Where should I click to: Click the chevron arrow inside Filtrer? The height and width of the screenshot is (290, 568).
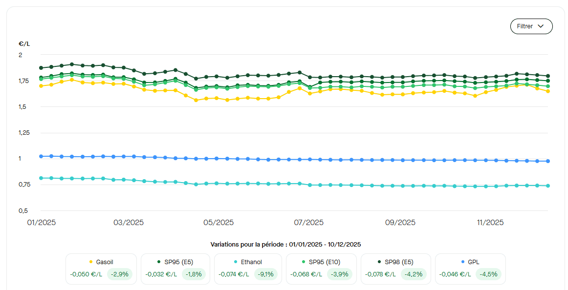541,26
